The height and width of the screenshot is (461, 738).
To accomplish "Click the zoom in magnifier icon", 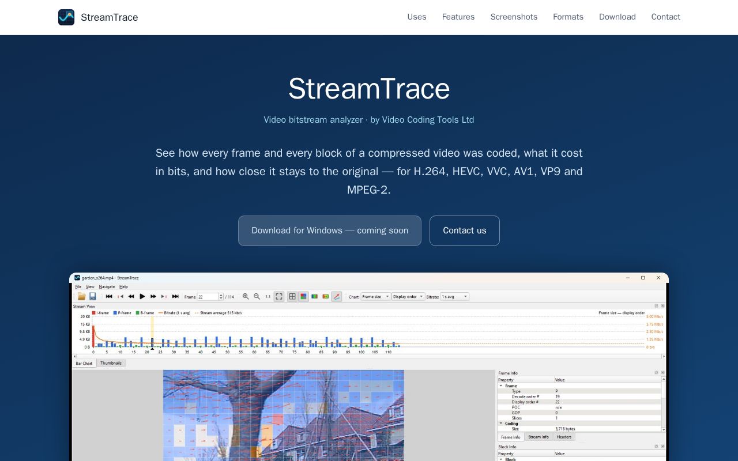I will 246,296.
